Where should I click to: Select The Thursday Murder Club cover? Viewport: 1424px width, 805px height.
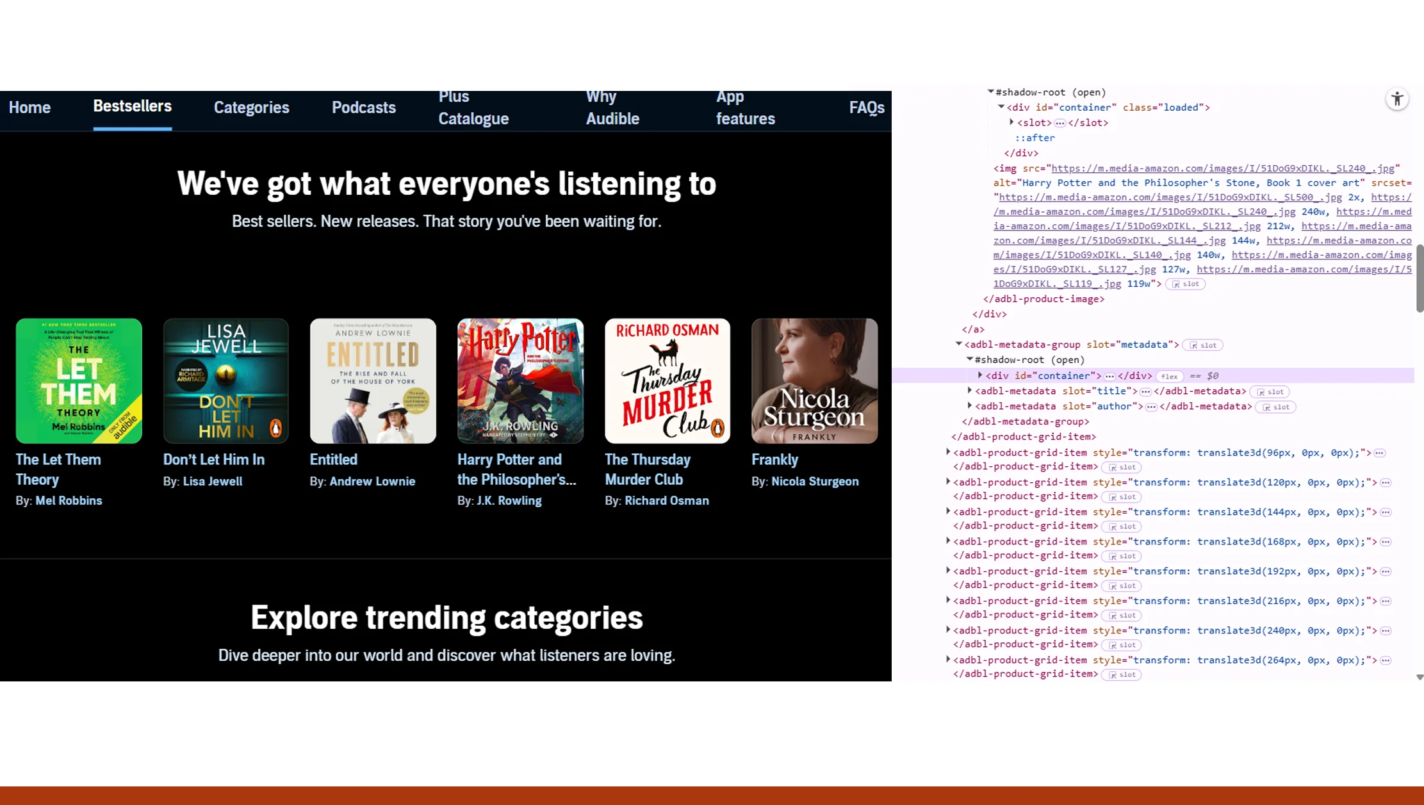pos(667,380)
